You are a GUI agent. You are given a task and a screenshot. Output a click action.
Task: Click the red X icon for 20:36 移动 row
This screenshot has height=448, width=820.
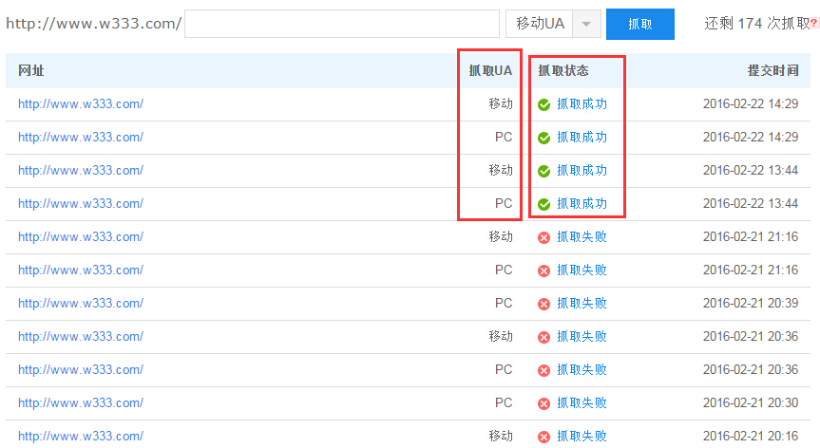[x=543, y=337]
